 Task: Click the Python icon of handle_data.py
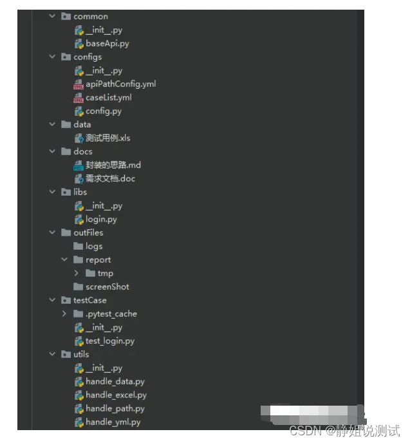(x=79, y=382)
